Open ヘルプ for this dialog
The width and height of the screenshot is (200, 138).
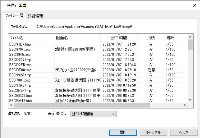tap(183, 133)
